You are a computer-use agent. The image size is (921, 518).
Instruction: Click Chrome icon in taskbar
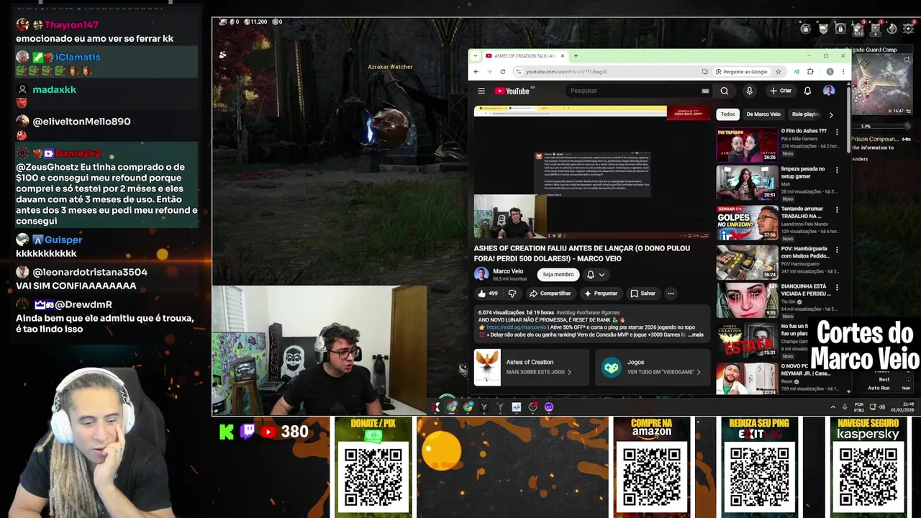point(452,407)
